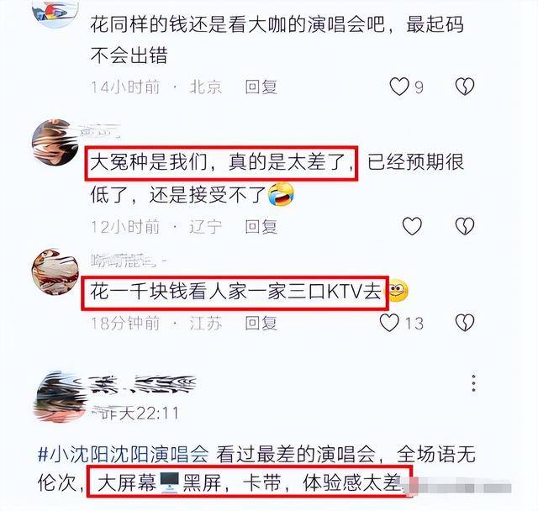
Task: Reply to the Beijing comment via 回复
Action: pos(261,87)
